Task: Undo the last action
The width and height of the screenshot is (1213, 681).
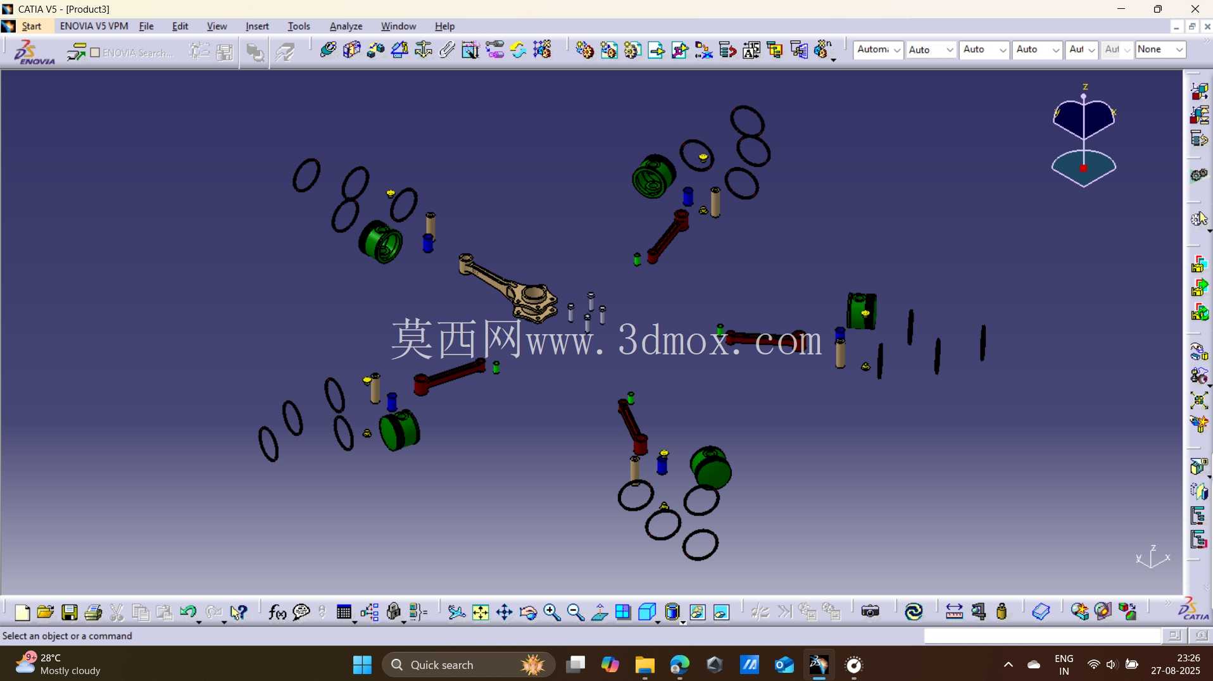Action: (x=187, y=612)
